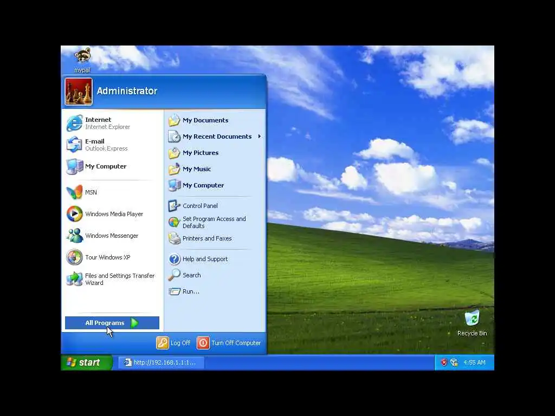The width and height of the screenshot is (555, 416).
Task: Click My Computer icon in right column
Action: [x=174, y=185]
